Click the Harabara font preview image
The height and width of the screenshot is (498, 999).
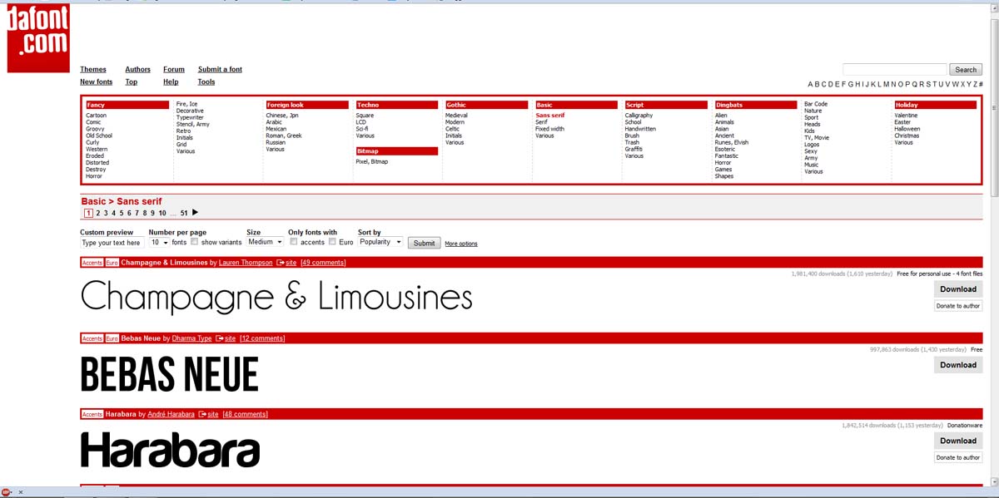tap(170, 450)
